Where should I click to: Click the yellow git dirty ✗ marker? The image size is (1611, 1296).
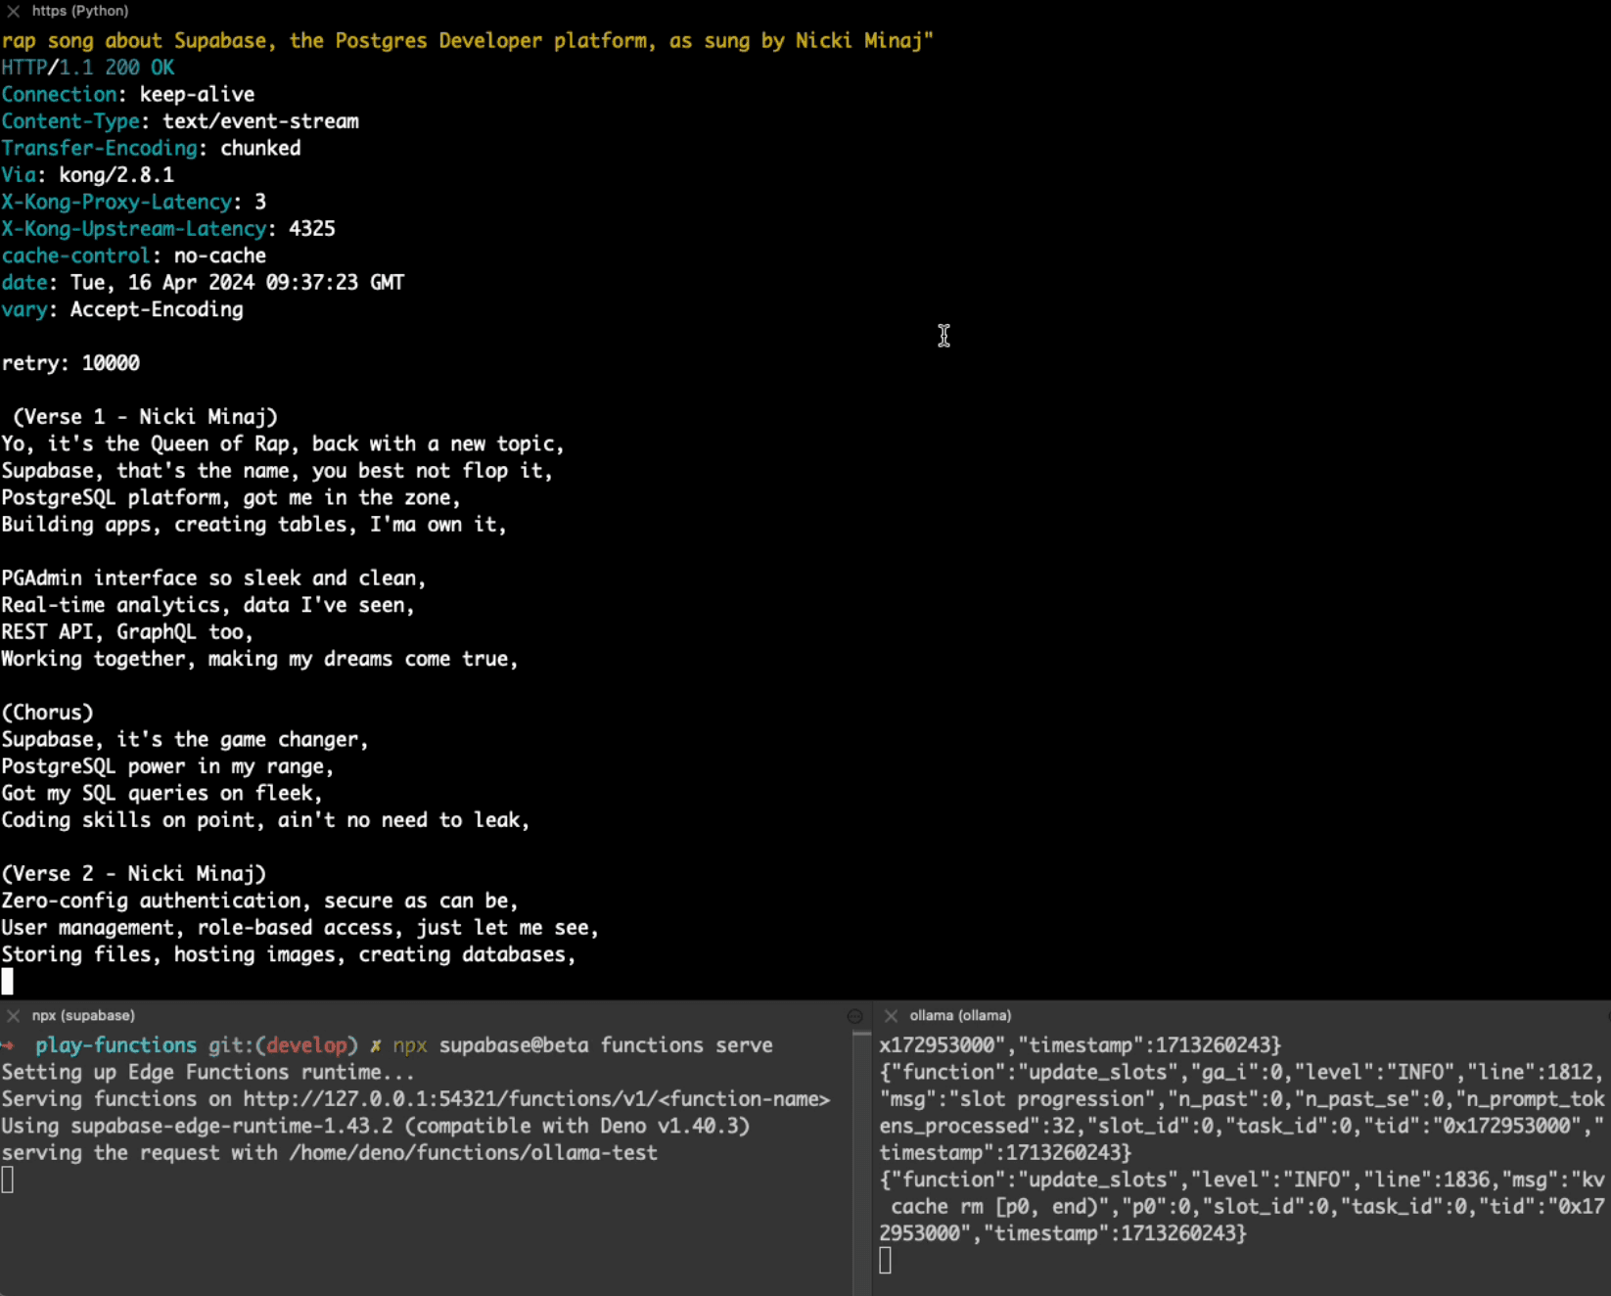click(375, 1045)
